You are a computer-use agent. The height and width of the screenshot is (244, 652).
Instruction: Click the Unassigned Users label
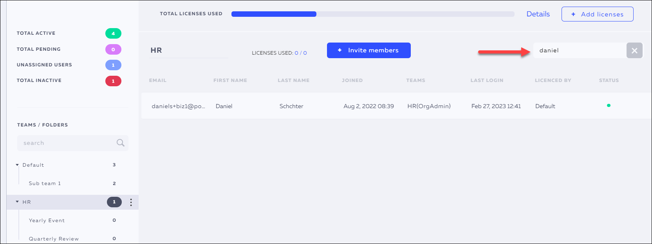tap(44, 65)
